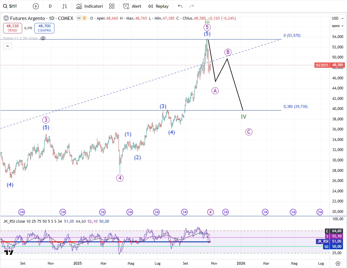This screenshot has width=347, height=268.
Task: Open the indicator templates grid icon
Action: click(x=112, y=6)
